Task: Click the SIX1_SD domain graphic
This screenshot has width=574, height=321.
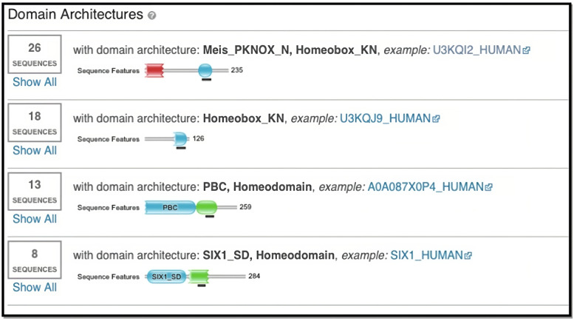Action: click(166, 277)
